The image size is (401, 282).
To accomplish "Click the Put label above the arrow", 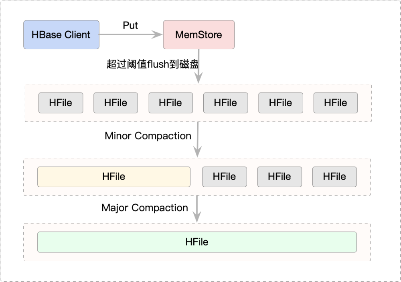I will click(x=130, y=25).
